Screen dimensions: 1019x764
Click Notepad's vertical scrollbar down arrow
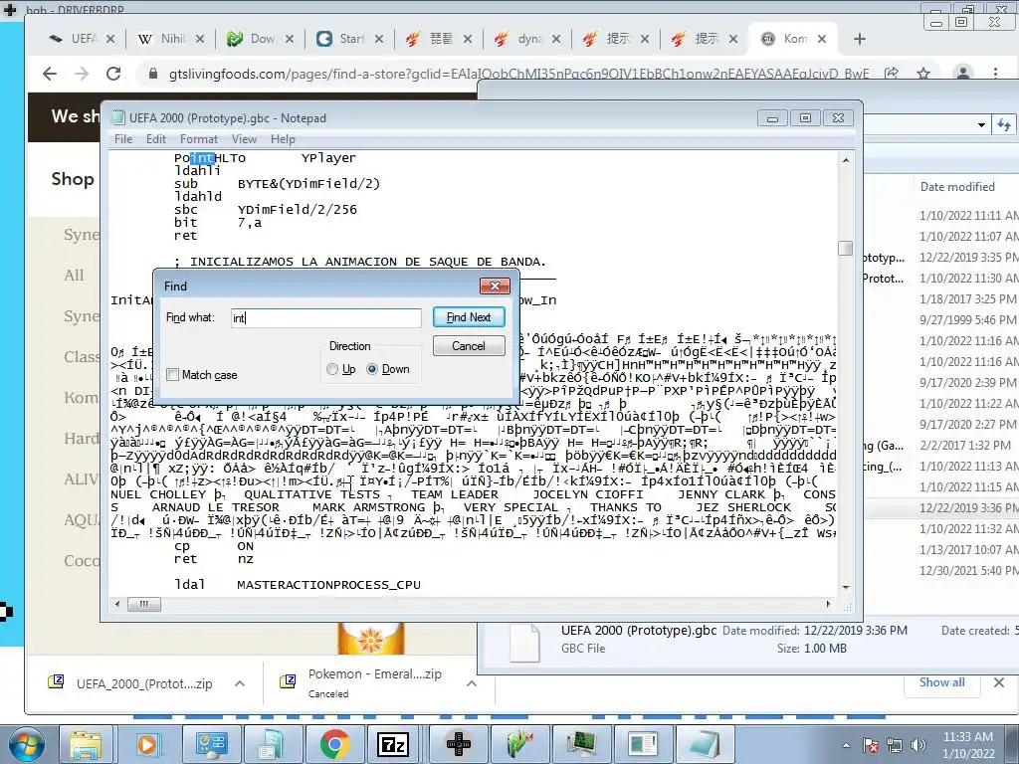[x=846, y=587]
